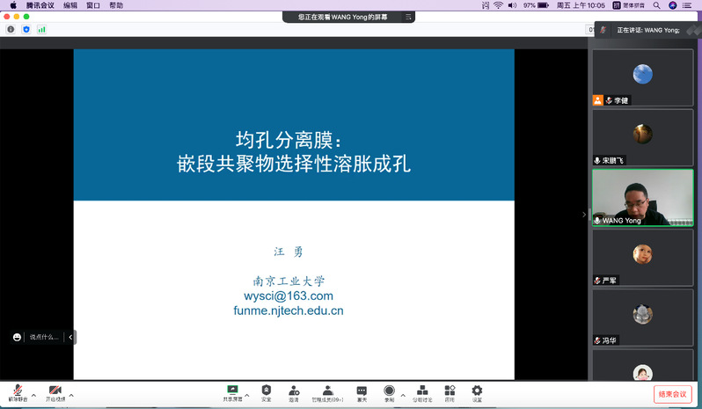Open the settings gear icon
Viewport: 702px width, 409px height.
coord(477,391)
